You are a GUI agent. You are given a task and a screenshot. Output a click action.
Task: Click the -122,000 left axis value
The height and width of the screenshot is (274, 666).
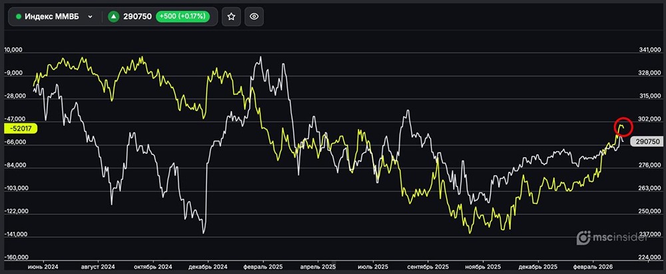point(16,211)
